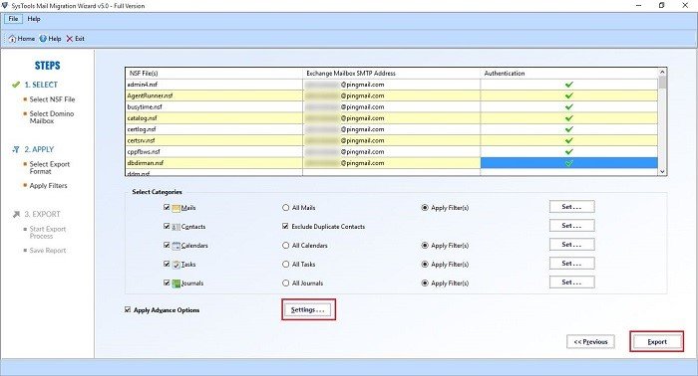
Task: Uncheck the Tasks category checkbox
Action: [x=167, y=264]
